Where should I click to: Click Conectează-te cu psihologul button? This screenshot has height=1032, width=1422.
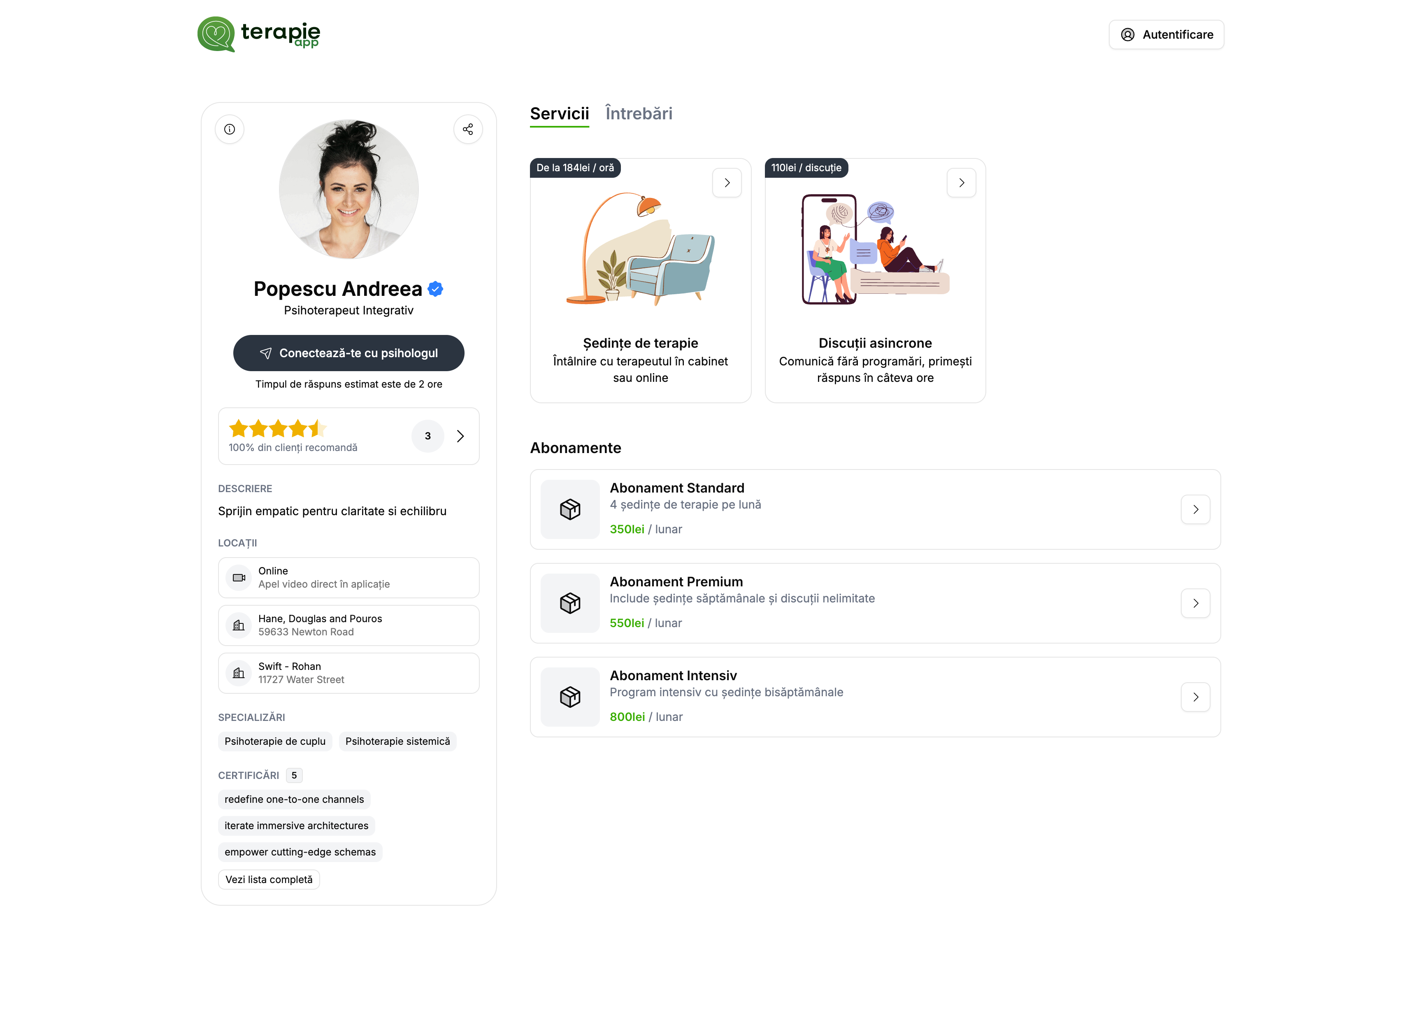[349, 353]
